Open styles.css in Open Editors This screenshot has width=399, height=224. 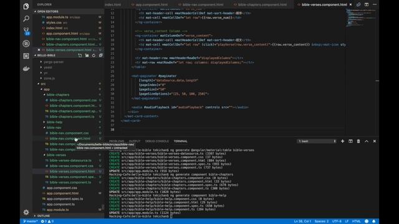click(68, 22)
